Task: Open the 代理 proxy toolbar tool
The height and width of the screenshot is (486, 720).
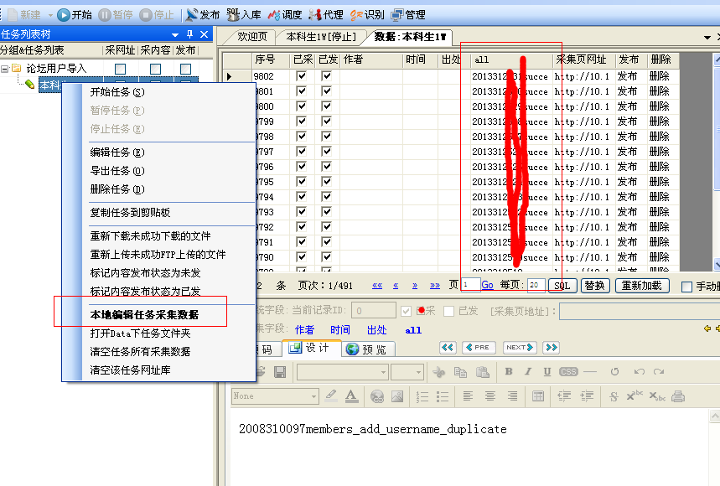Action: (325, 15)
